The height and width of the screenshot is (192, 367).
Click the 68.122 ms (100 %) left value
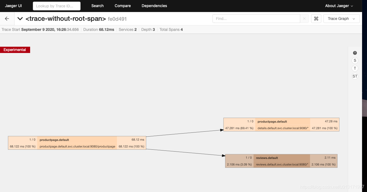point(23,146)
